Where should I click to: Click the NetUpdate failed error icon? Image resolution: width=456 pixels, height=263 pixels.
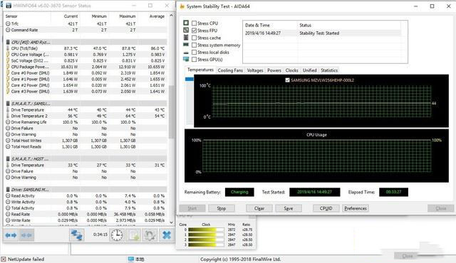click(x=4, y=259)
